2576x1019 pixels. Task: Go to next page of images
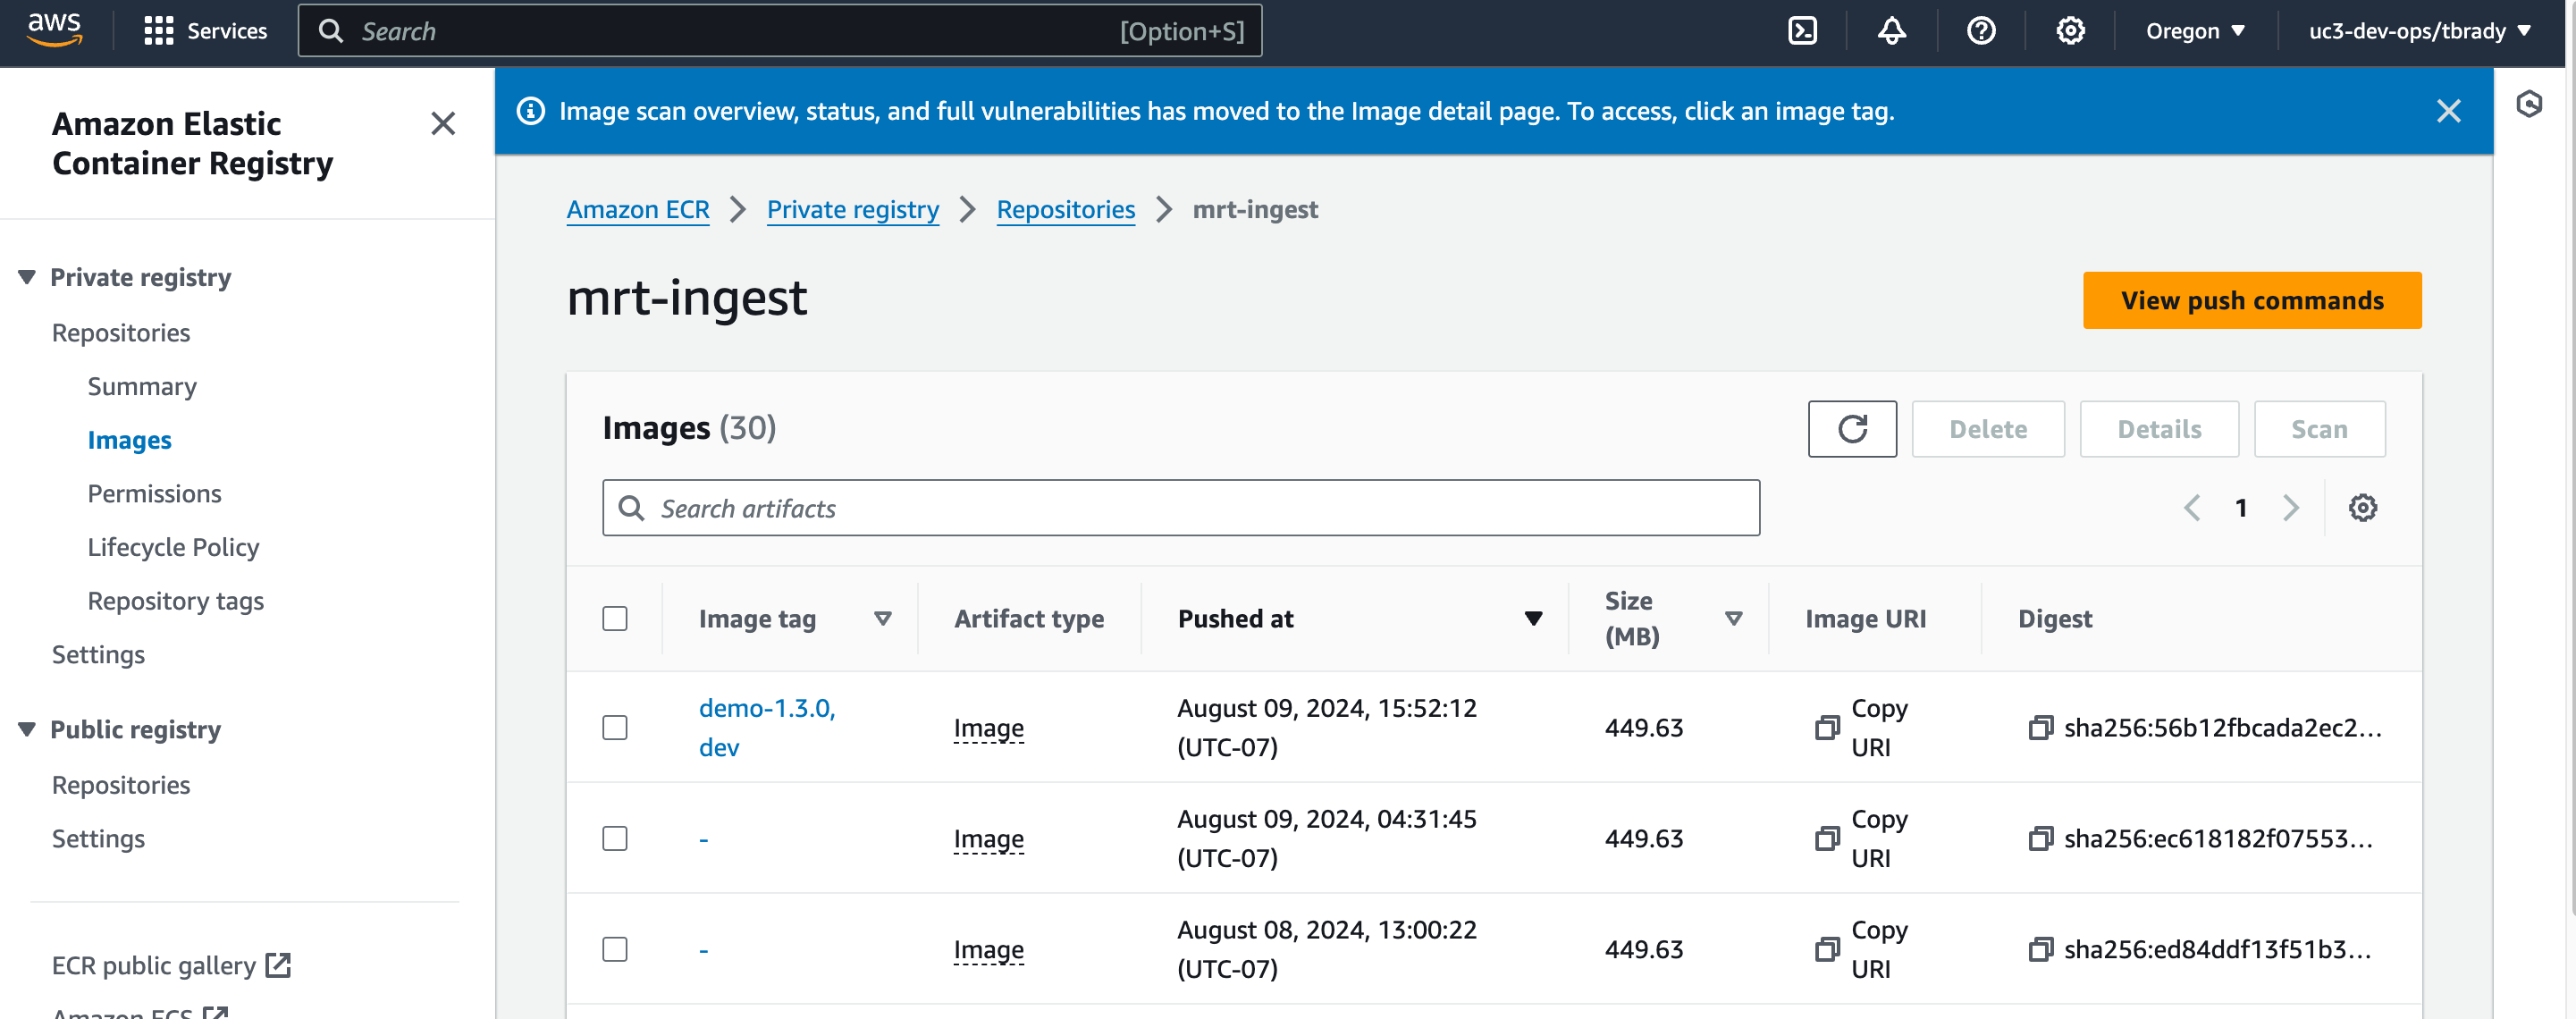[x=2291, y=508]
